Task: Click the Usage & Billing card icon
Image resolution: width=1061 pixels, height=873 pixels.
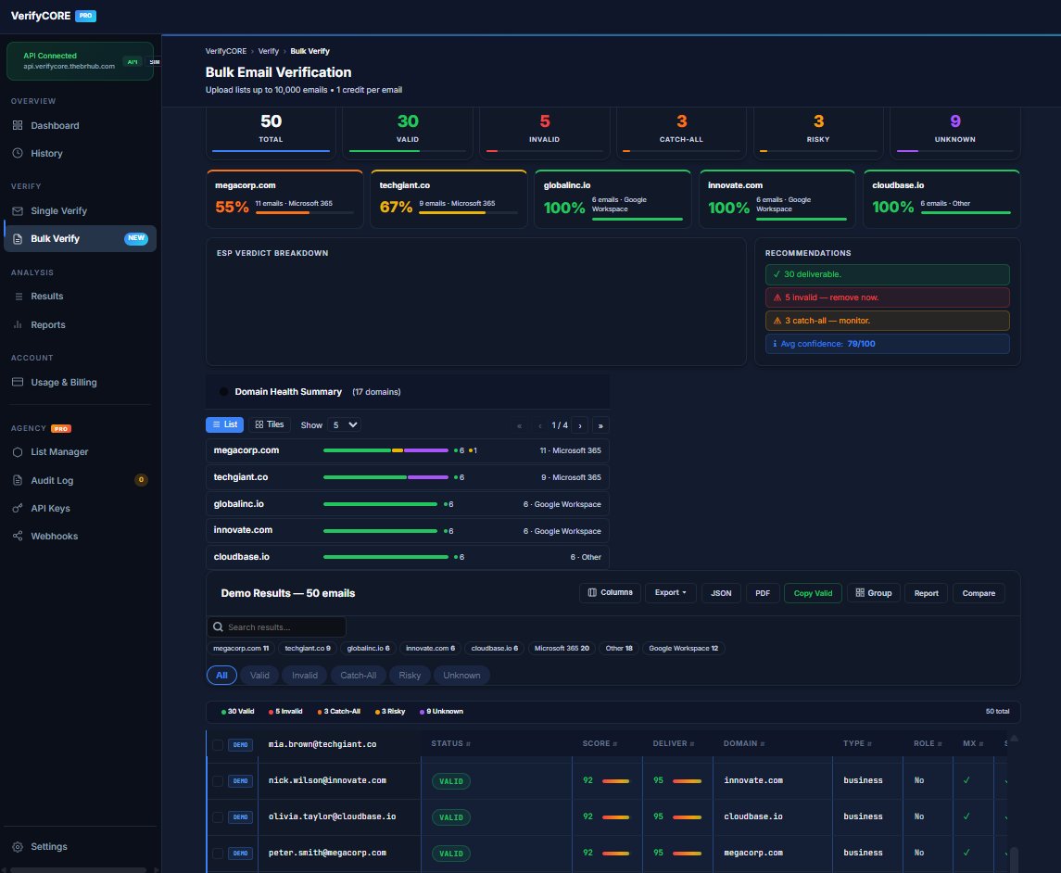Action: 18,383
